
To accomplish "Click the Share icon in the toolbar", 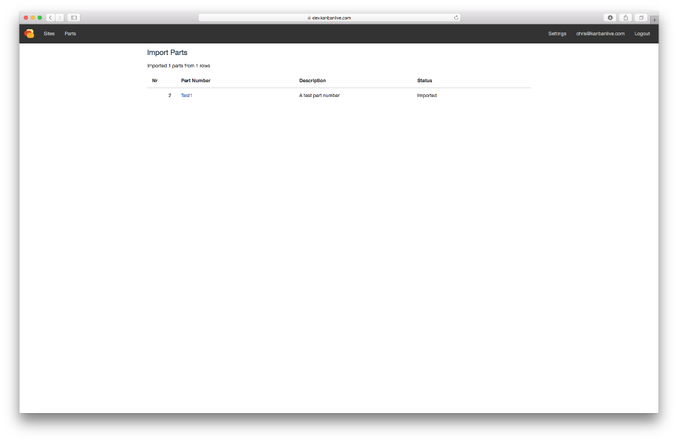I will click(x=626, y=18).
